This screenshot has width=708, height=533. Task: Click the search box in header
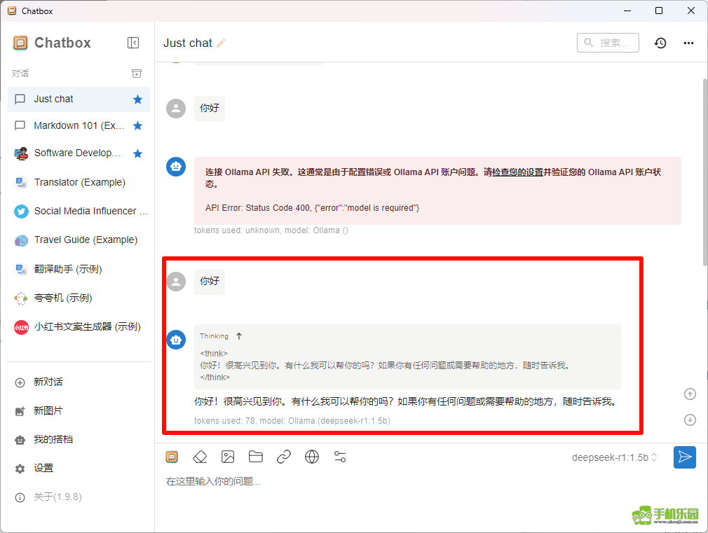(608, 43)
